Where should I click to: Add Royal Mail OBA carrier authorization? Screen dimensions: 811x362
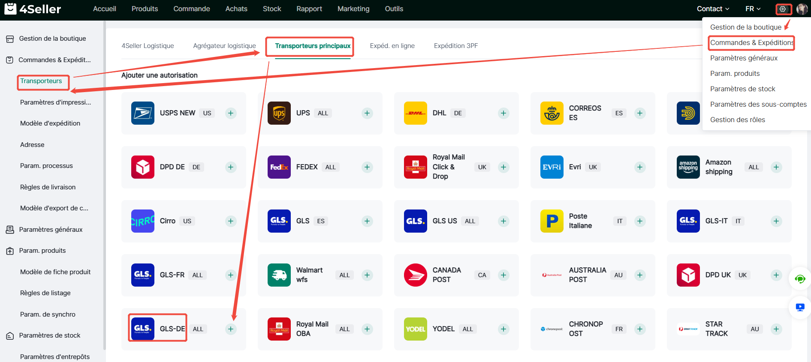[x=367, y=329]
